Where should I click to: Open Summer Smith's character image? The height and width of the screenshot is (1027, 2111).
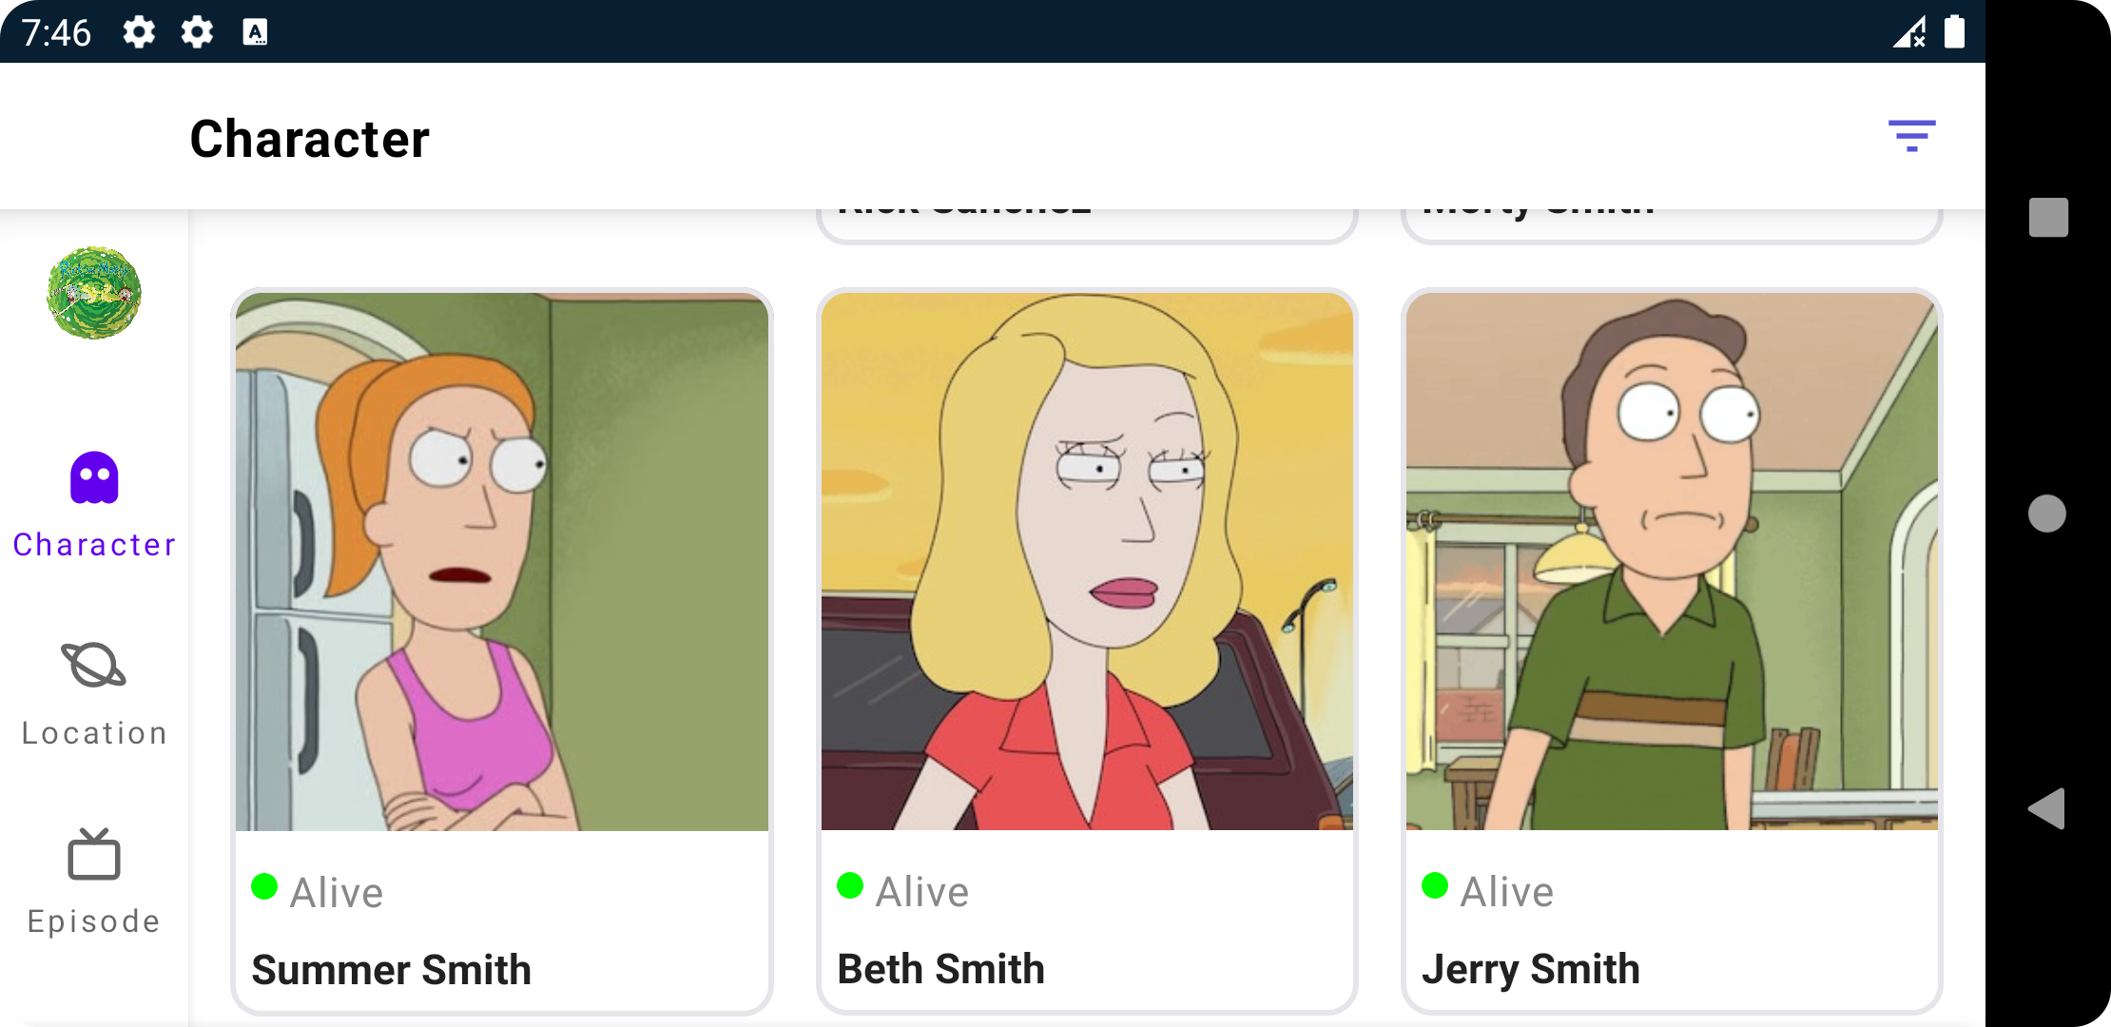(502, 561)
